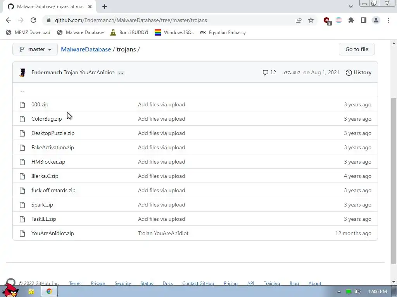Click file icon beside 000.zip
The width and height of the screenshot is (397, 297).
coord(22,104)
